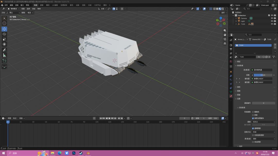Expand the Camera item in outliner
Screen dimensions: 278x156
pyautogui.click(x=236, y=18)
